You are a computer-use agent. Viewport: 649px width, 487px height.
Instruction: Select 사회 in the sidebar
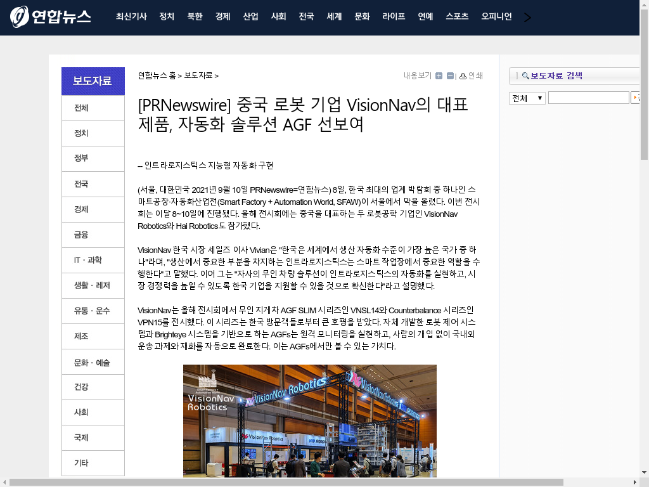click(93, 412)
